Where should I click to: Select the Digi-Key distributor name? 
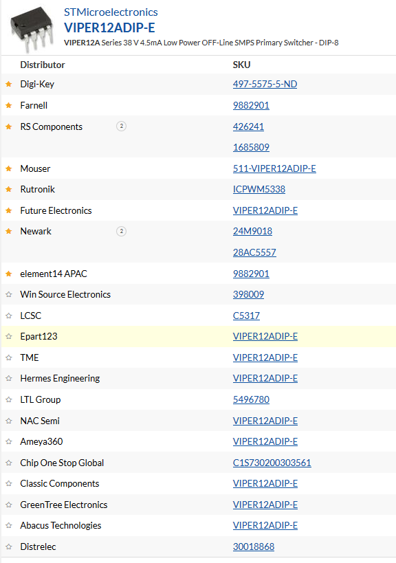pyautogui.click(x=37, y=84)
